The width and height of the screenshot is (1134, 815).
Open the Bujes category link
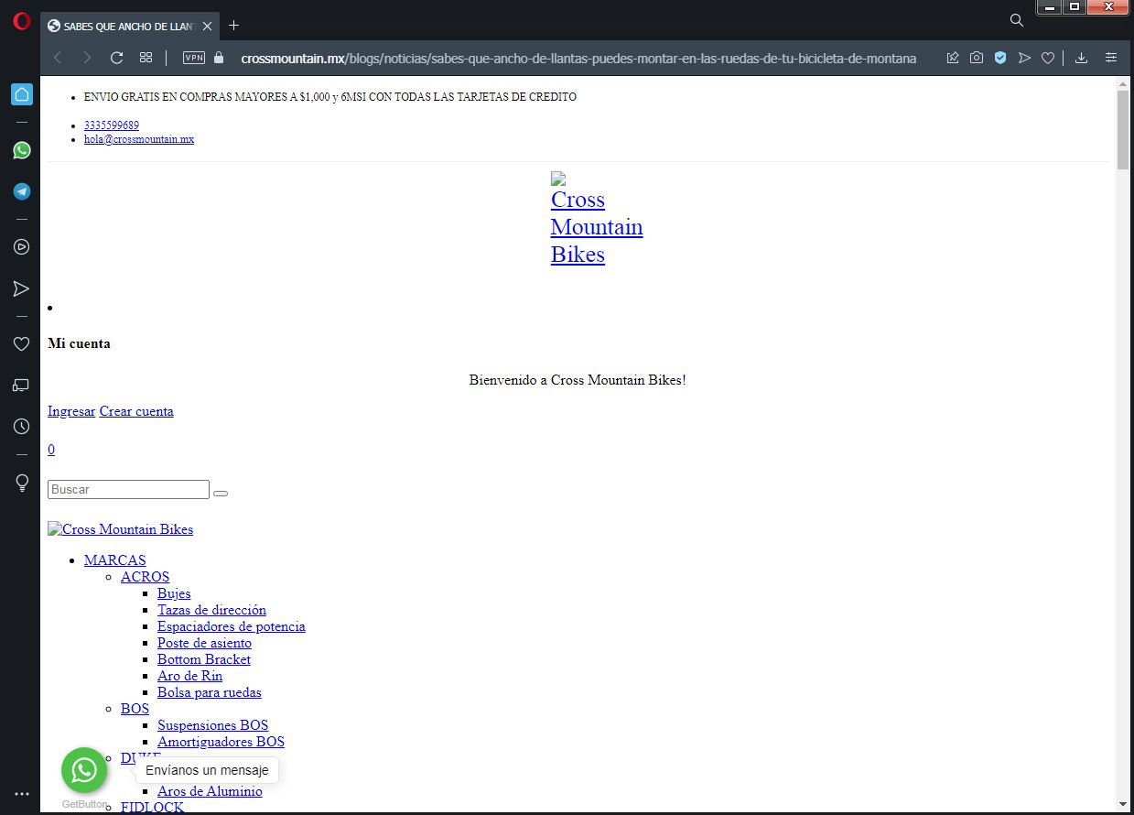(x=174, y=593)
